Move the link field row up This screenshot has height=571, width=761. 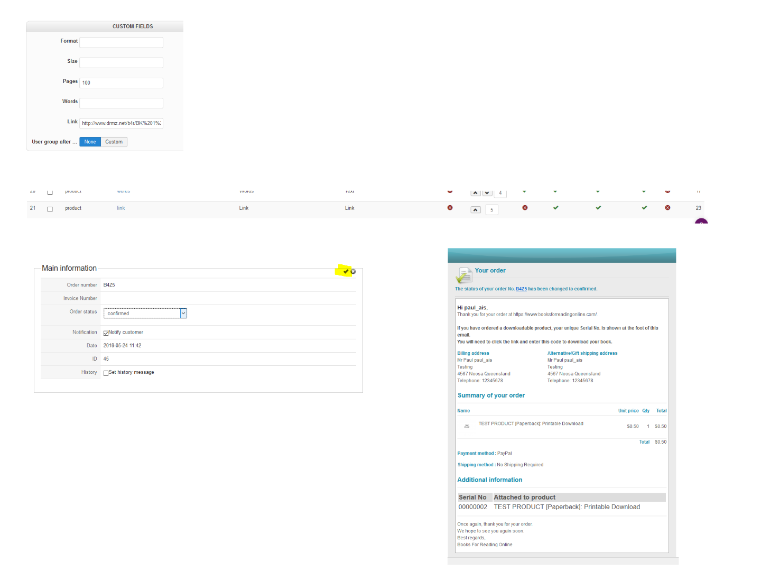pyautogui.click(x=476, y=210)
